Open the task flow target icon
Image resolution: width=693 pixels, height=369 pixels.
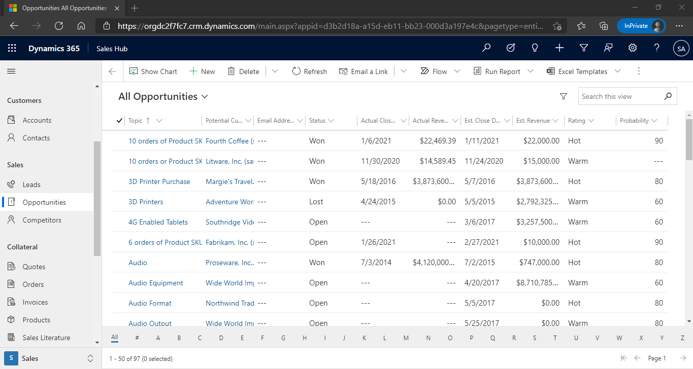[x=511, y=48]
